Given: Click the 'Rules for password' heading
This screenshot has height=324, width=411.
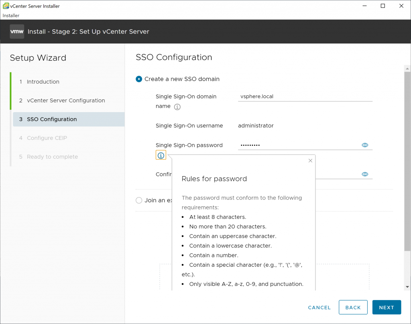Looking at the screenshot, I should coord(214,179).
